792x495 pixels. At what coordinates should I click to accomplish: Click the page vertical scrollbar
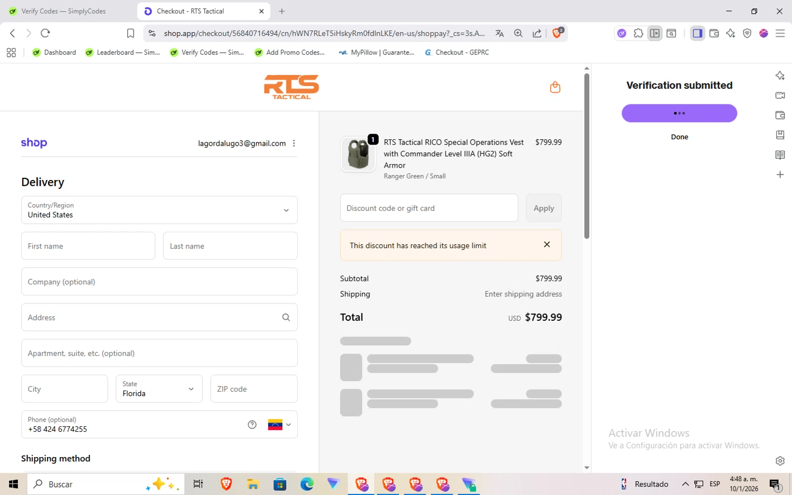coord(587,156)
